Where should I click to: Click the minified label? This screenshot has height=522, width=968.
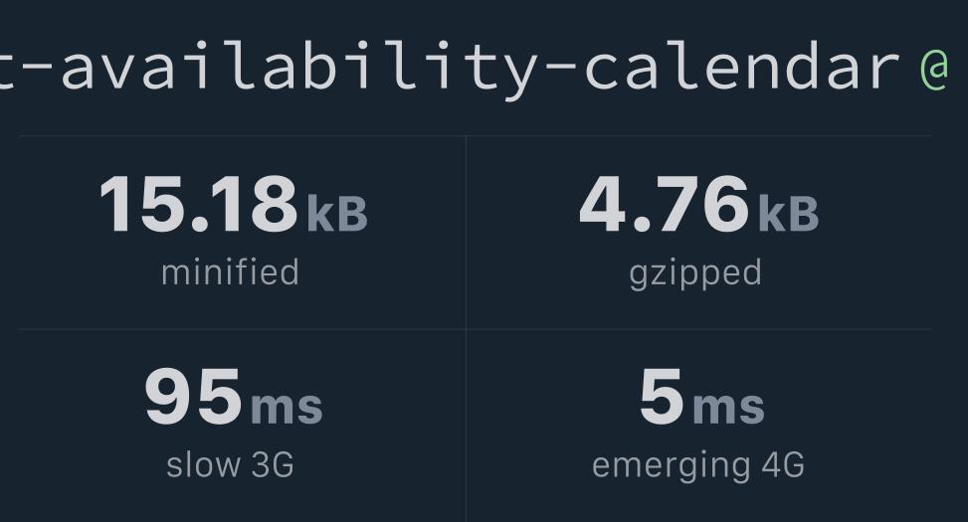[230, 272]
